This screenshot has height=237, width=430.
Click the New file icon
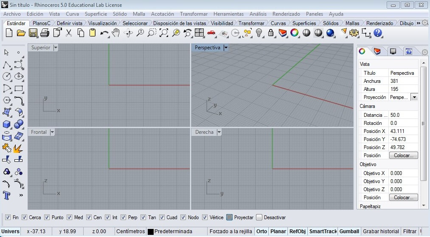click(9, 33)
